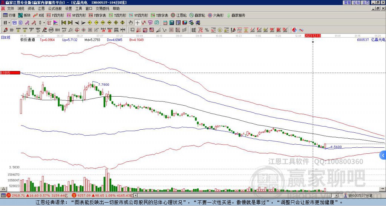Viewport: 386px width, 206px height.
Task: Open the 9P四方形 tool
Action: [x=76, y=15]
